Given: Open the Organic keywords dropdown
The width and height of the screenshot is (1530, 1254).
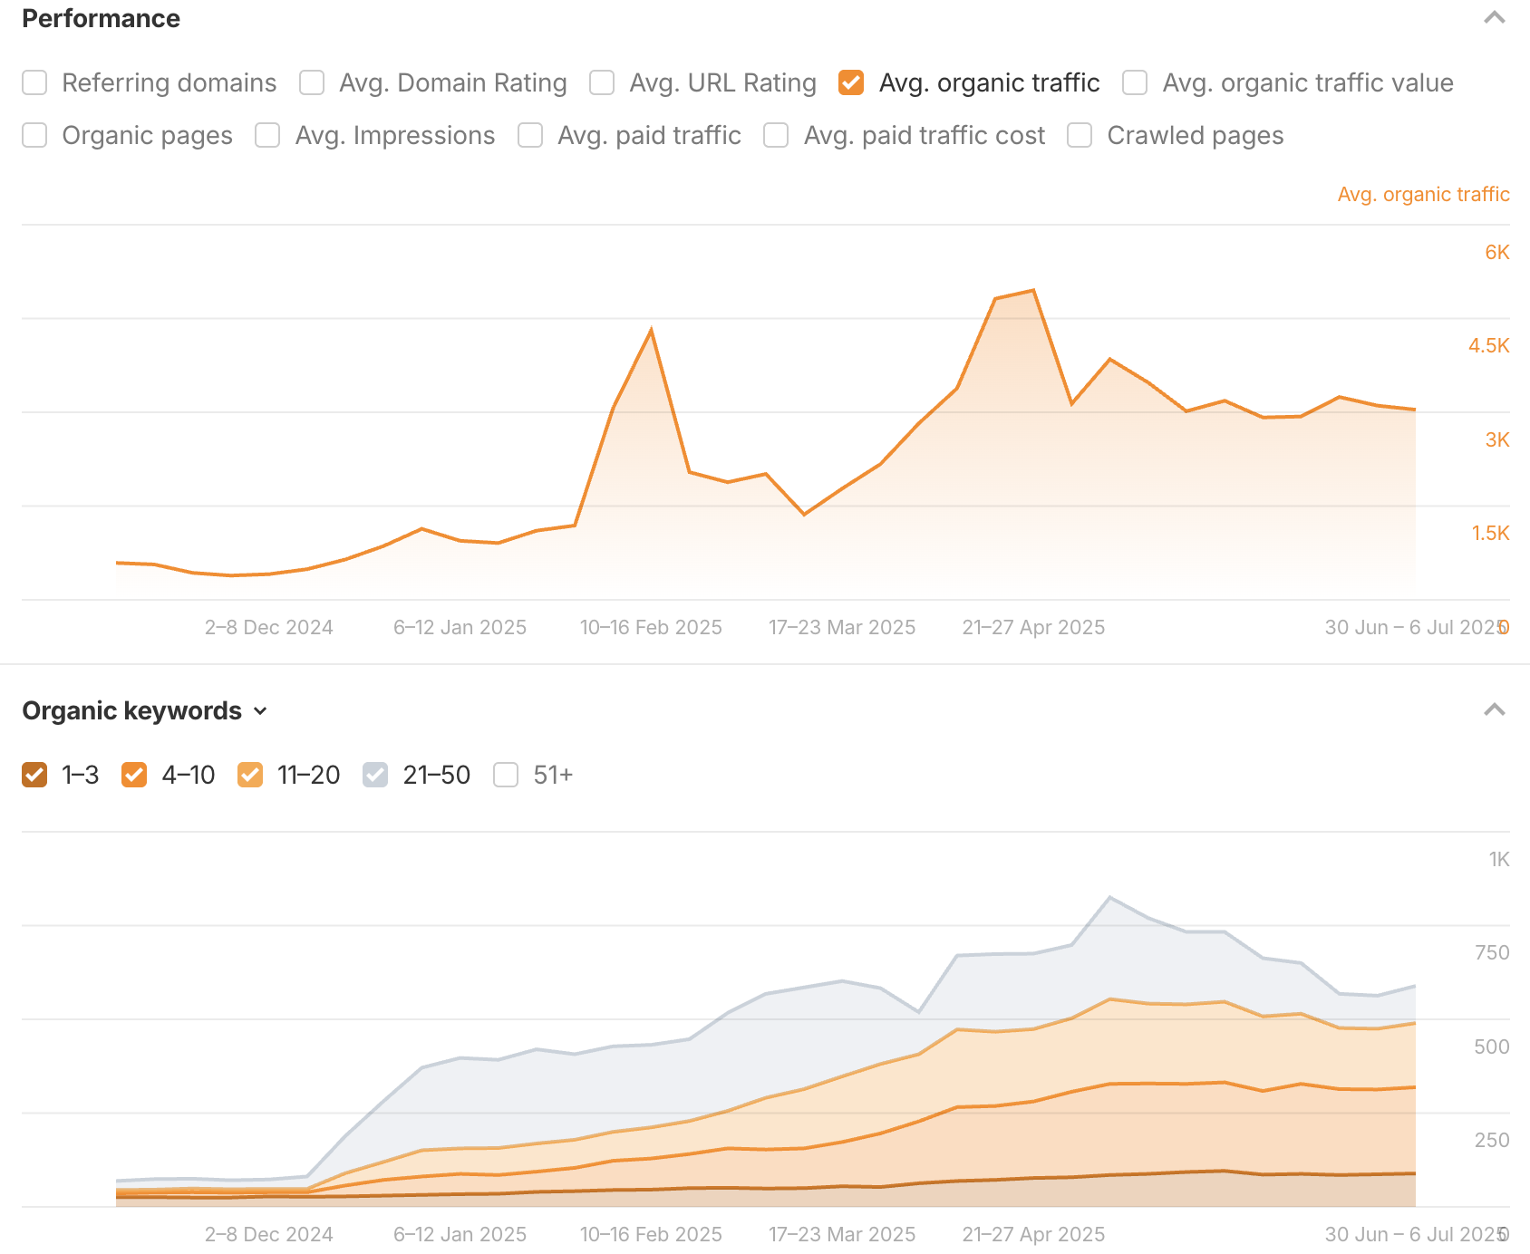Looking at the screenshot, I should pyautogui.click(x=261, y=711).
